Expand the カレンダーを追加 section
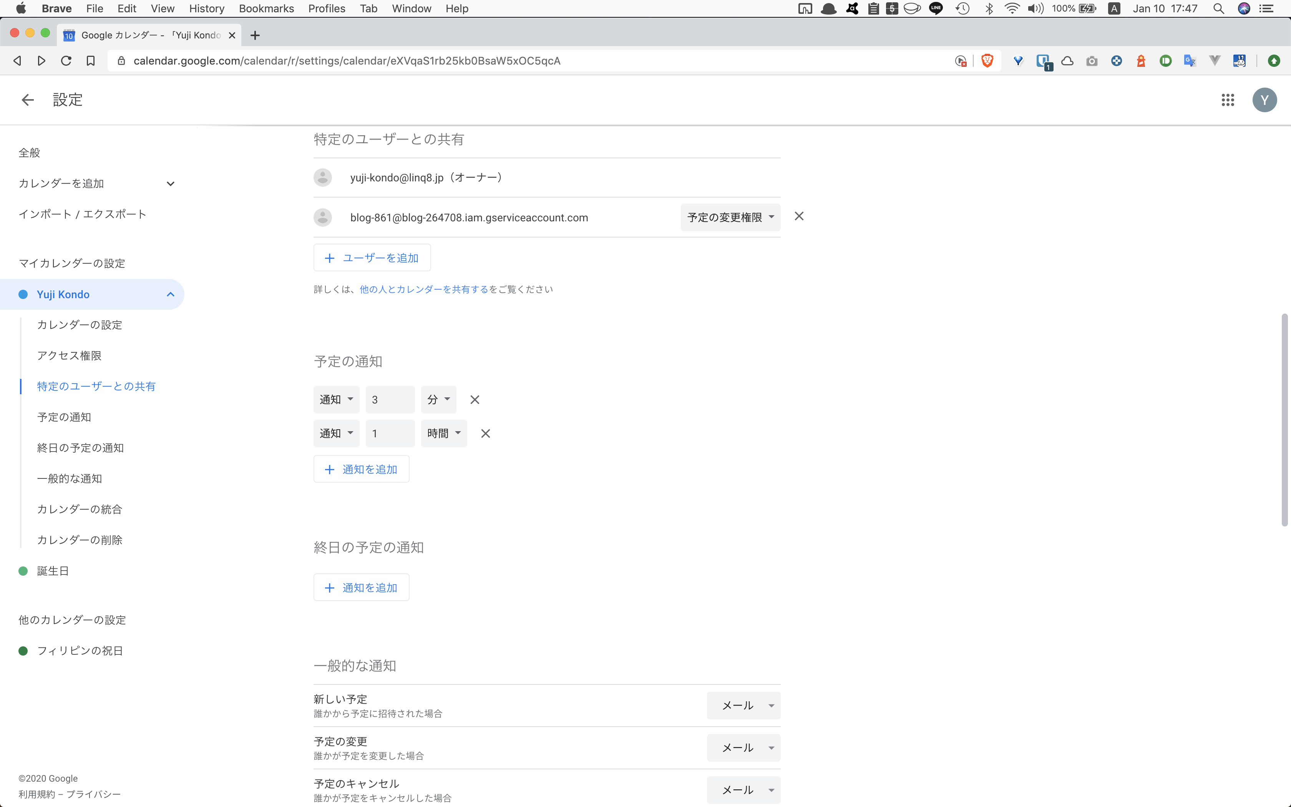The height and width of the screenshot is (807, 1291). click(x=170, y=183)
